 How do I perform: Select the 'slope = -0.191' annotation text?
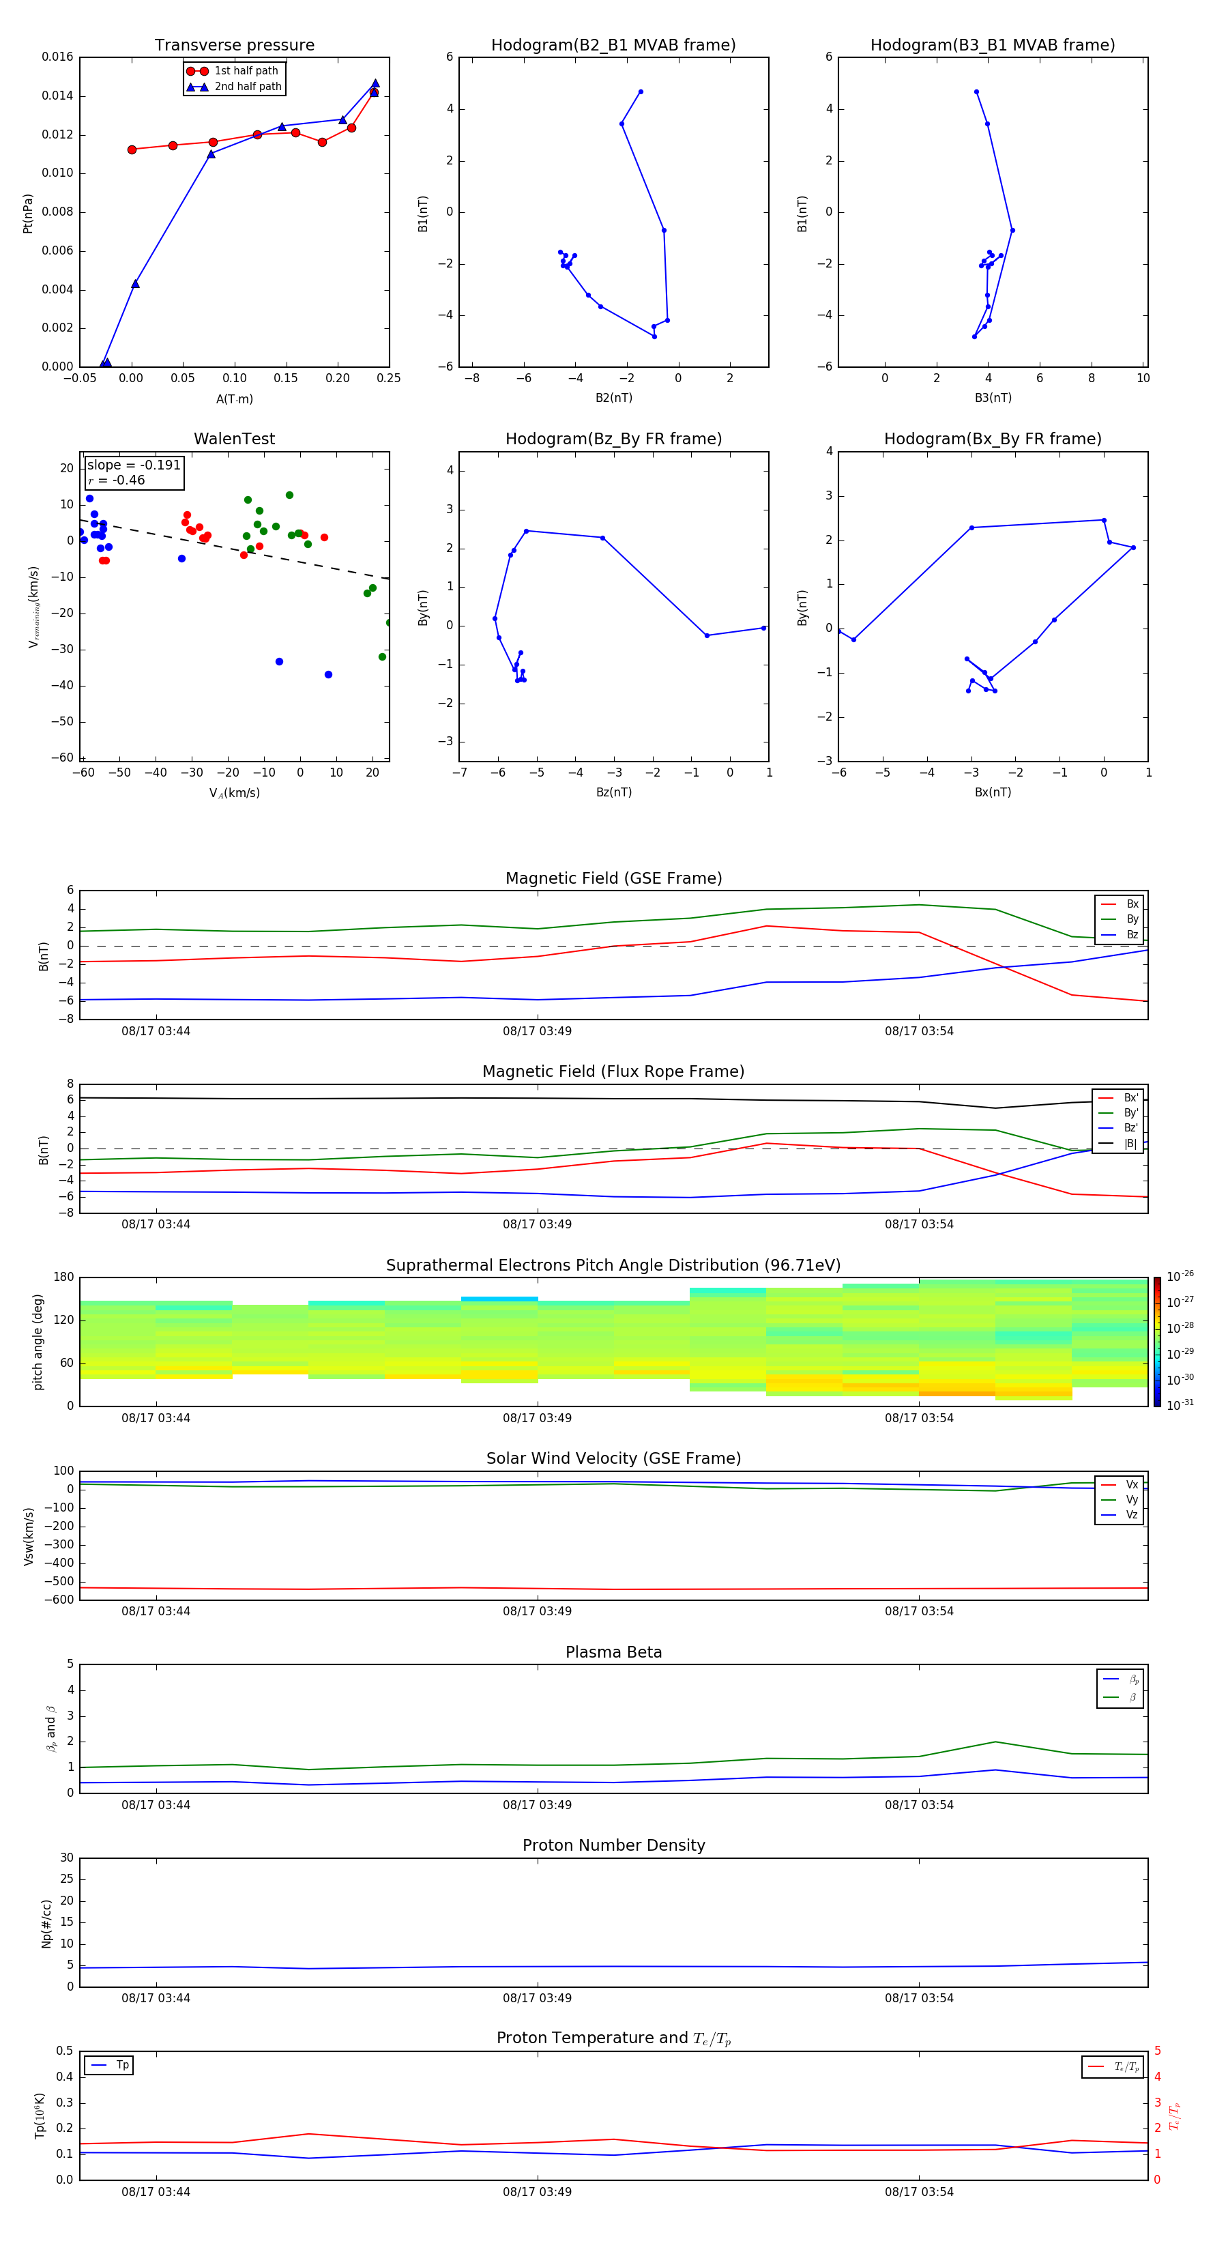click(x=134, y=465)
